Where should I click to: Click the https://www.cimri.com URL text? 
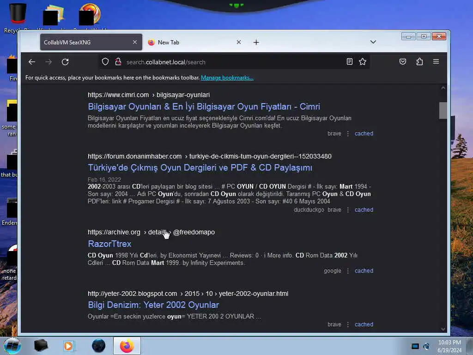point(118,95)
